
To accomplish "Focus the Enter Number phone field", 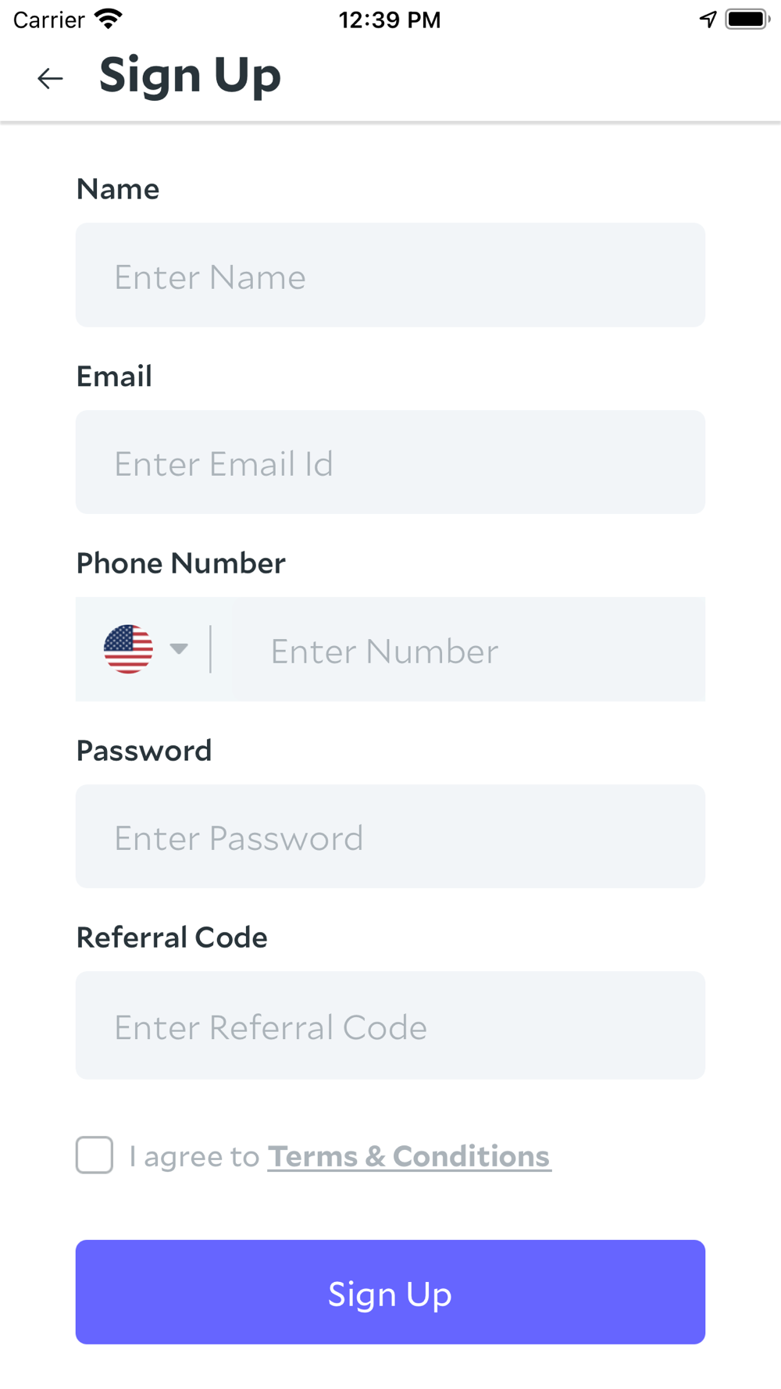I will 469,649.
